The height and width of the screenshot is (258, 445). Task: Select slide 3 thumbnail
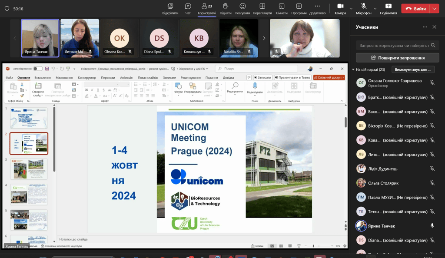29,169
